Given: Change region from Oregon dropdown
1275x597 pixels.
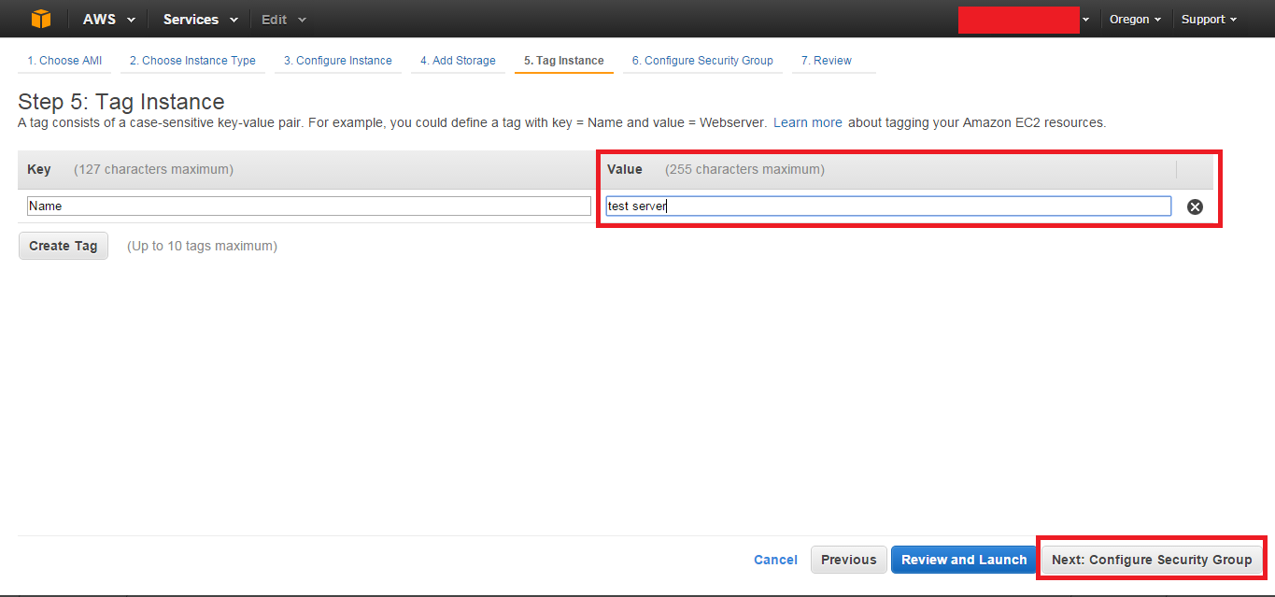Looking at the screenshot, I should 1135,19.
